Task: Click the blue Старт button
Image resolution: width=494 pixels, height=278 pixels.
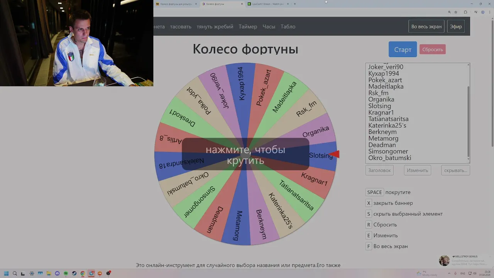Action: pyautogui.click(x=403, y=49)
